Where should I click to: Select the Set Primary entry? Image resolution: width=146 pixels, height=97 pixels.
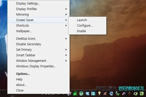click(39, 50)
